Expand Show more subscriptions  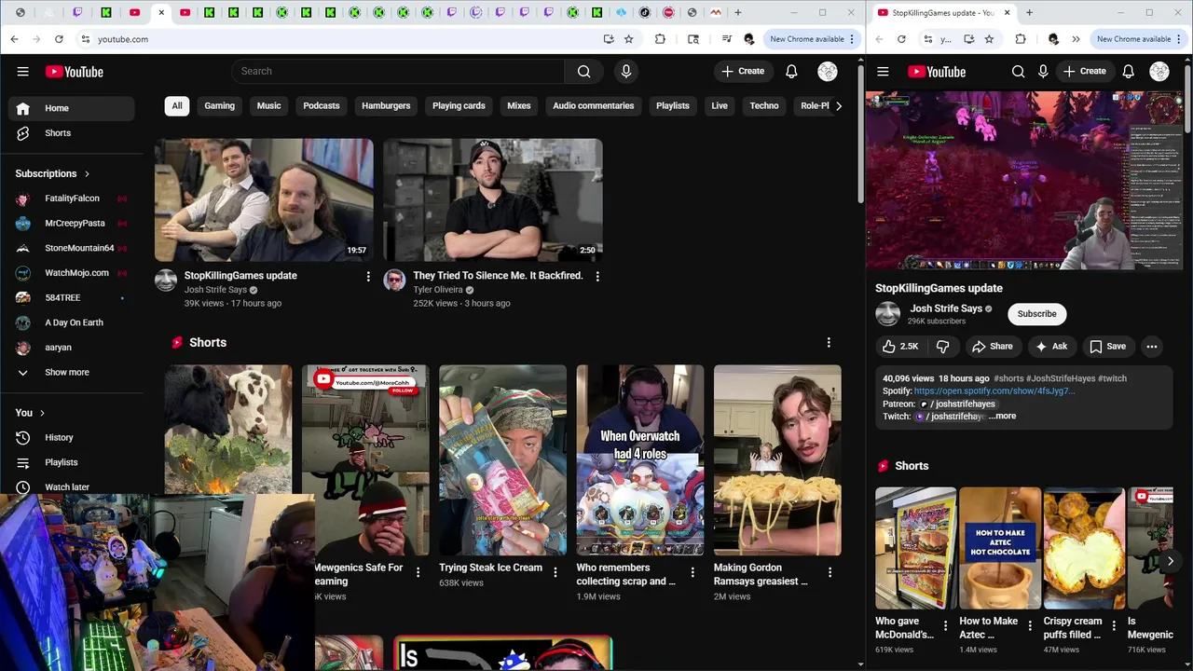tap(72, 372)
